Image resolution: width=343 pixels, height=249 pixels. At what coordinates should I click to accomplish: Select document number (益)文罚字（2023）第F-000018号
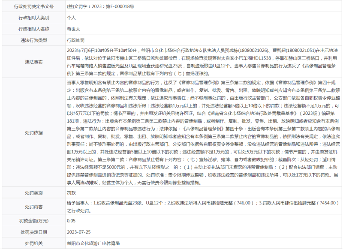pos(100,7)
